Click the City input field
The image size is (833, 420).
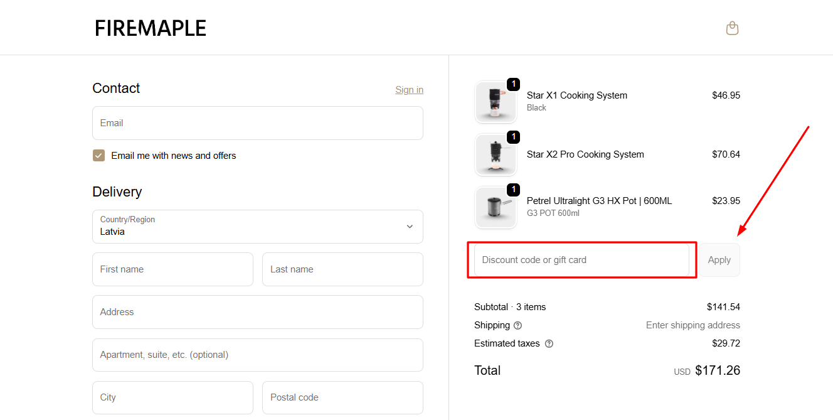(172, 397)
